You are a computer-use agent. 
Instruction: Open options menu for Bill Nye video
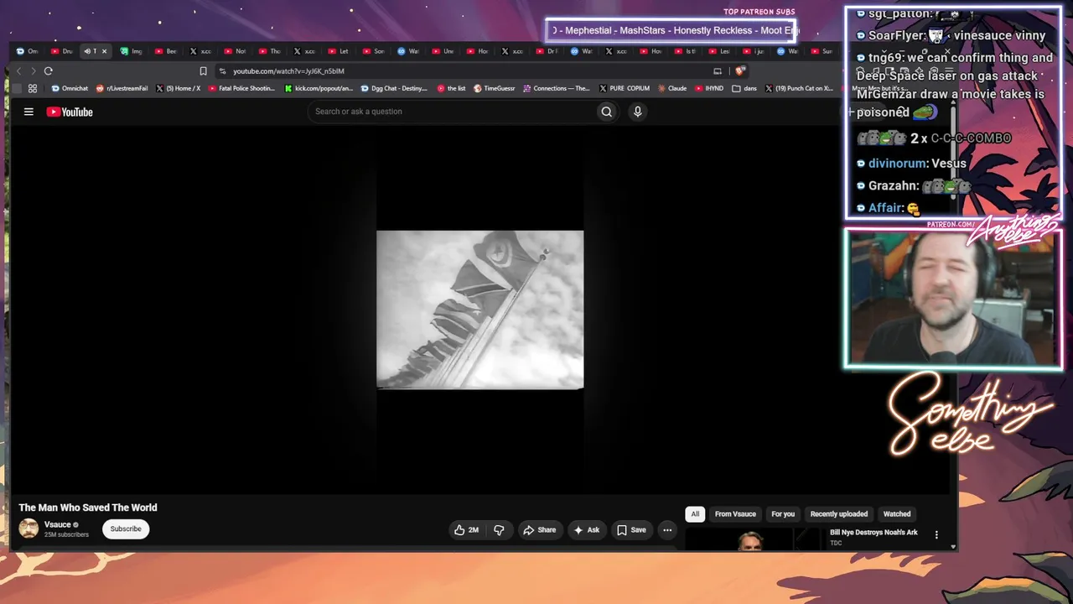click(x=936, y=534)
